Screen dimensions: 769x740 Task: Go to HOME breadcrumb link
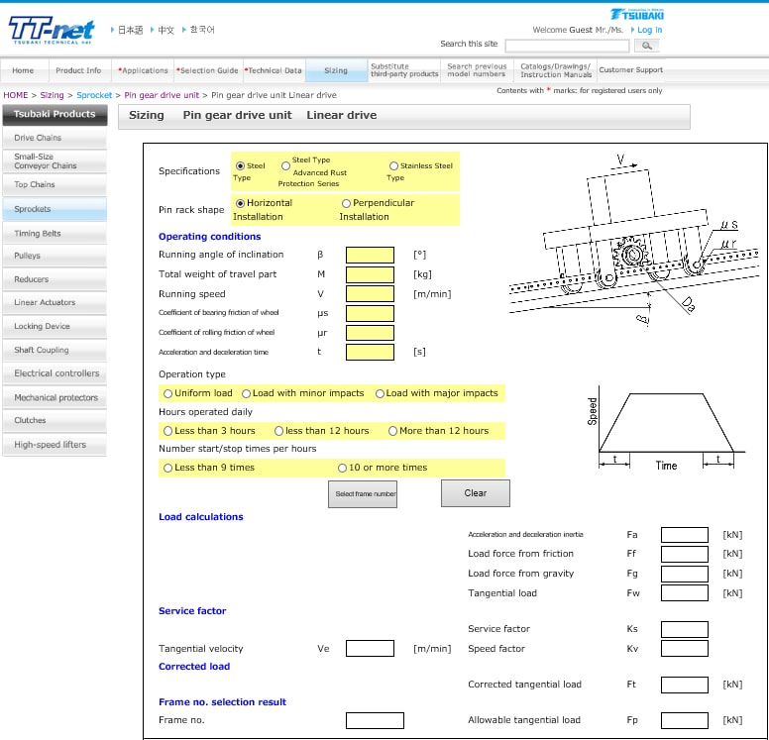[16, 95]
